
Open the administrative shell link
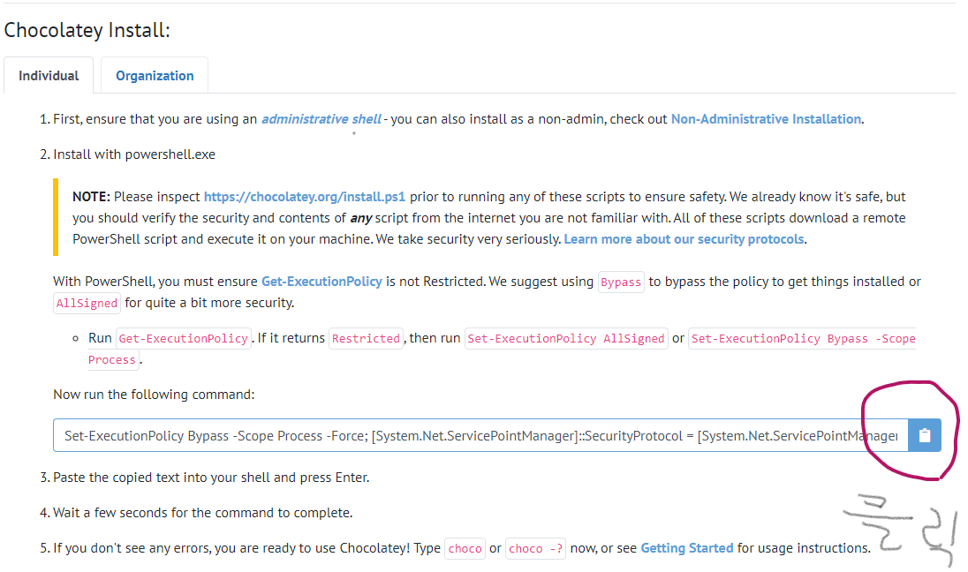321,118
